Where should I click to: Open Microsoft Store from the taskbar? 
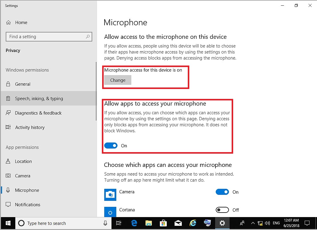point(163,223)
